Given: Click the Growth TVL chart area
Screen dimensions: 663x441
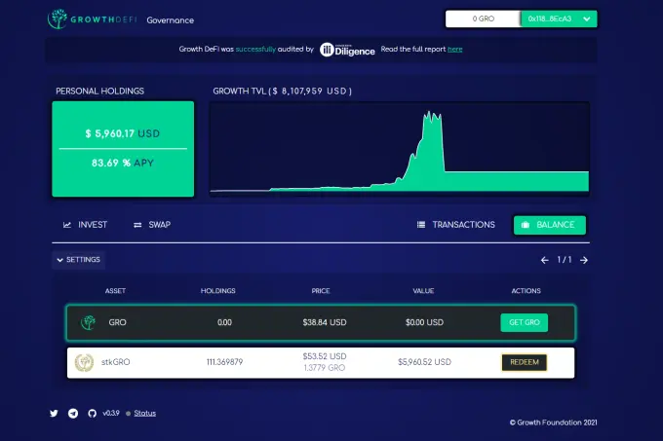Looking at the screenshot, I should click(399, 149).
